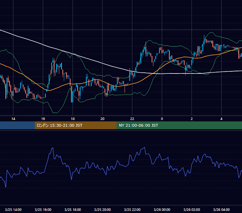Screen dimensions: 242x213
Task: Click the 3/25 14:00 date label
Action: point(13,209)
